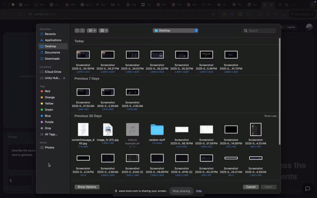The image size is (317, 198).
Task: Bookmark the page with the star icon
Action: click(213, 14)
